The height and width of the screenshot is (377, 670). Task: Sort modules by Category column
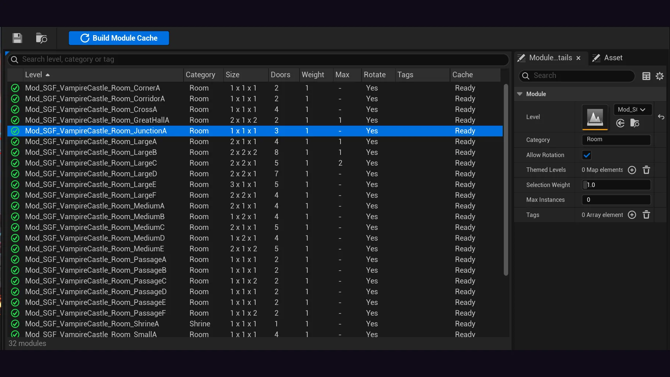coord(203,75)
